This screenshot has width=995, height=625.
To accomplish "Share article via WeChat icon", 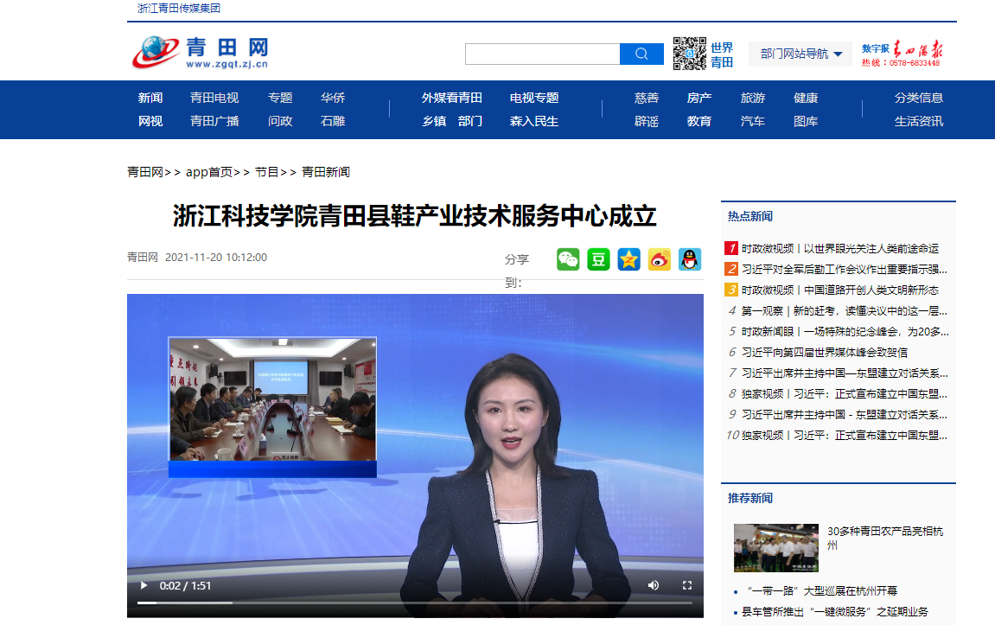I will click(x=568, y=259).
